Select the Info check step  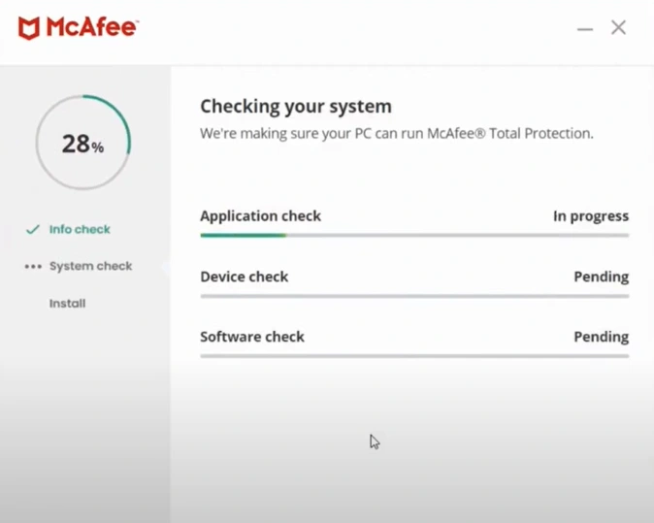(x=80, y=229)
